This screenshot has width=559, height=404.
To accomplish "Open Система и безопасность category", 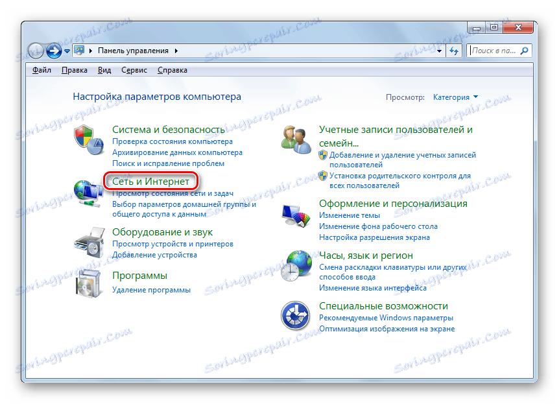I will tap(168, 130).
